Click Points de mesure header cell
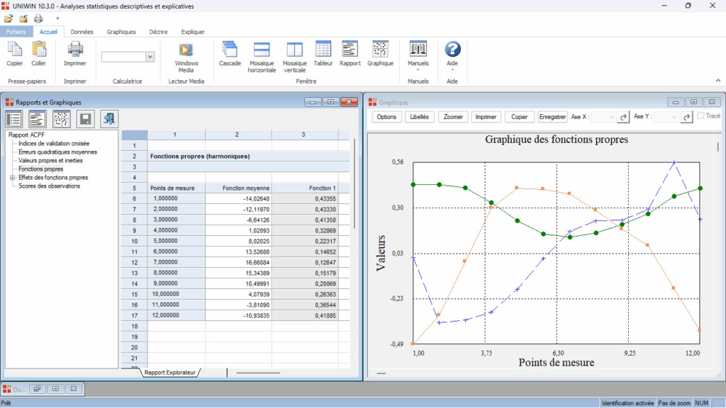Image resolution: width=726 pixels, height=408 pixels. [177, 188]
